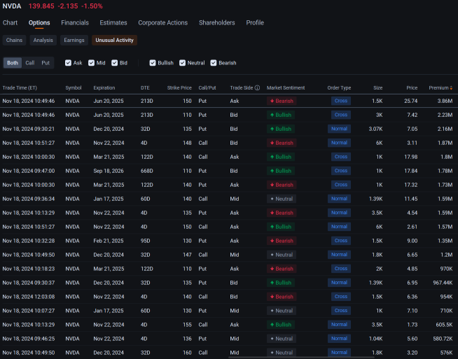Click the Trade Side info icon

[257, 88]
